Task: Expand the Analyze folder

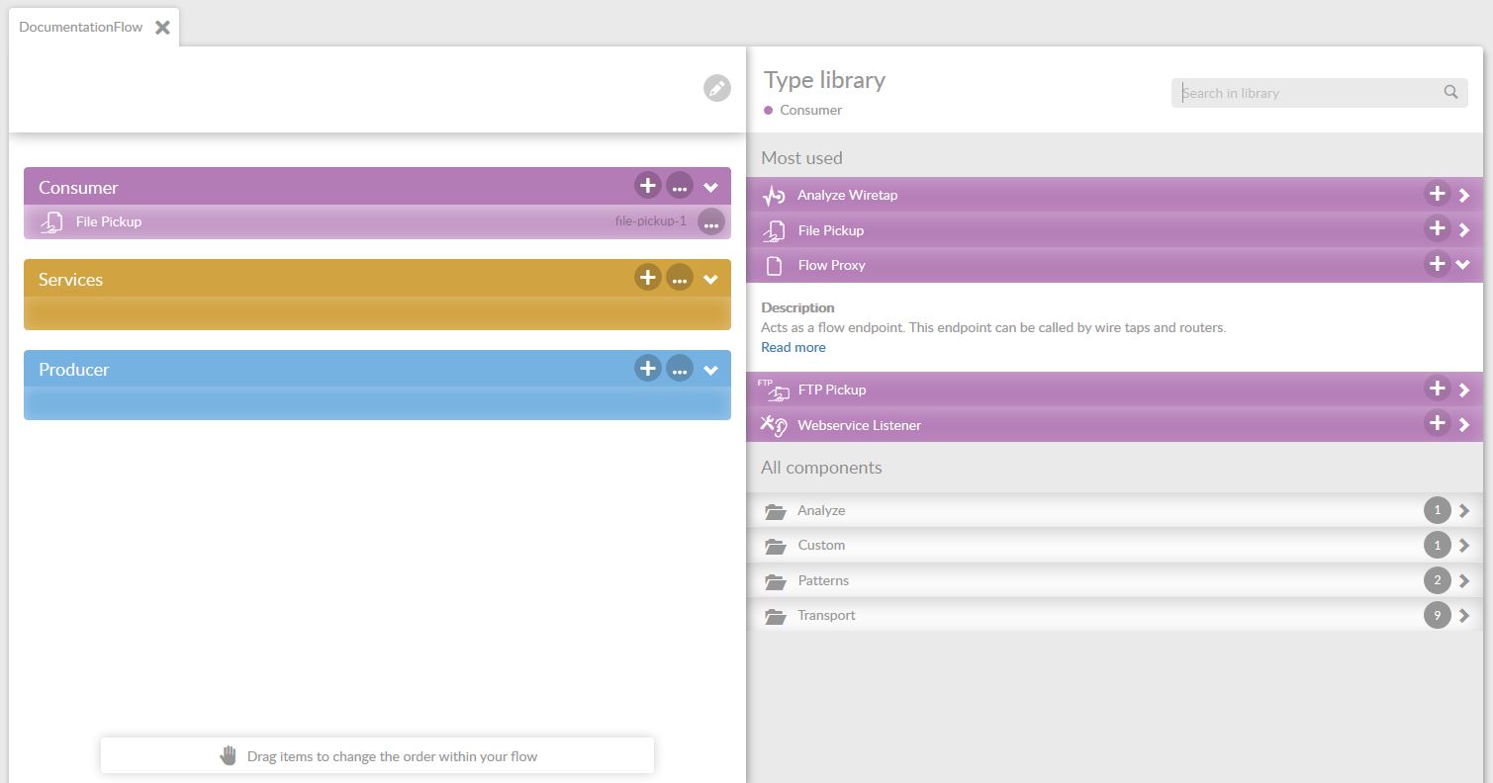Action: pyautogui.click(x=821, y=510)
